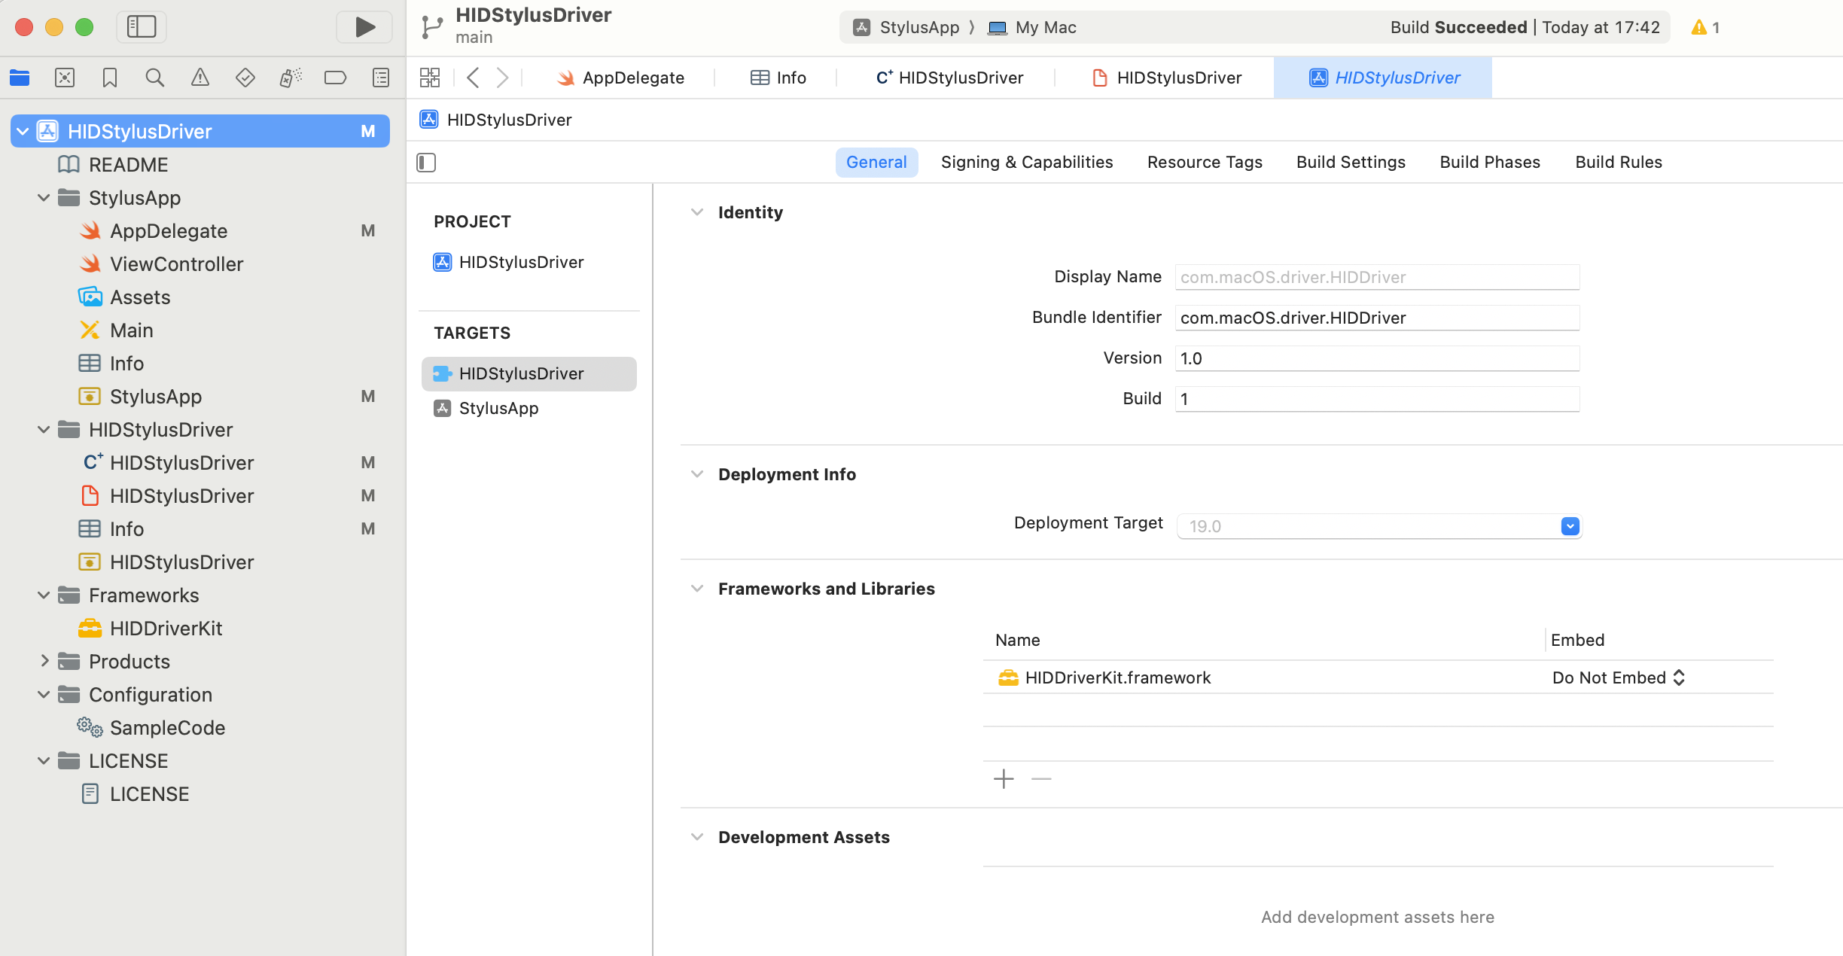1843x956 pixels.
Task: Run the project with the play button
Action: click(364, 27)
